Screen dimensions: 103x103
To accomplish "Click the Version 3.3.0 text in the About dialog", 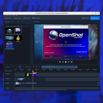I will click(x=49, y=53).
